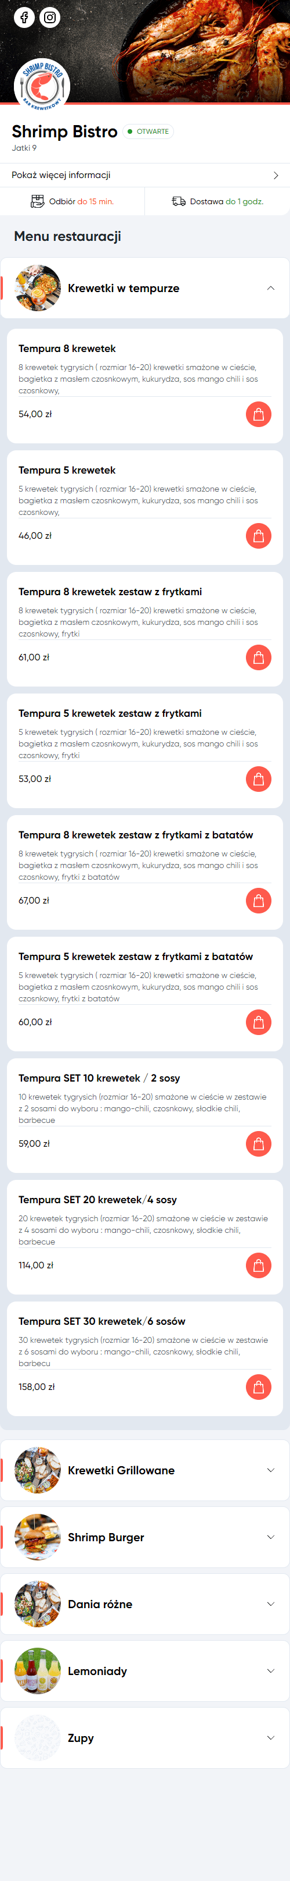The height and width of the screenshot is (1881, 290).
Task: Open Pokaż więcej informacji
Action: (x=145, y=175)
